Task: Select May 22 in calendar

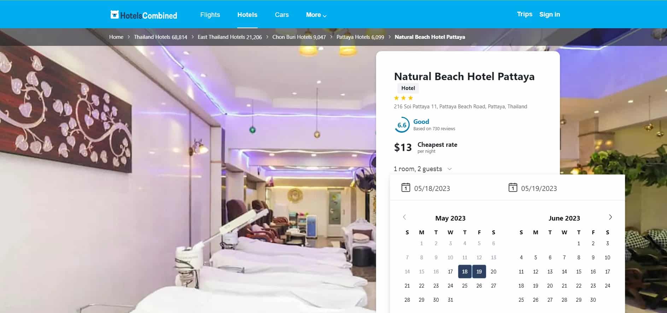Action: pyautogui.click(x=421, y=285)
